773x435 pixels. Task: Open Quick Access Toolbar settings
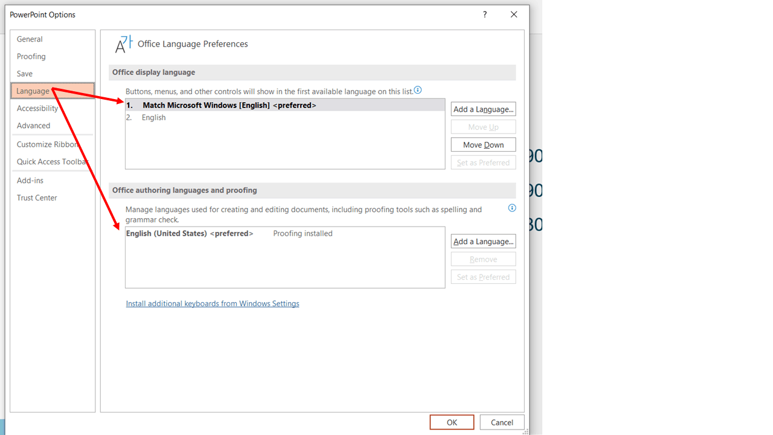tap(53, 161)
